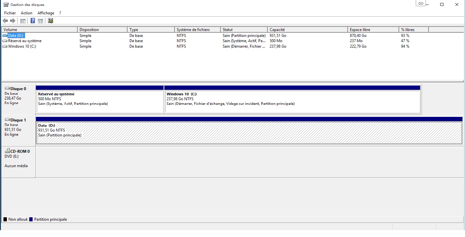Sort by the Espace libre column header
The height and width of the screenshot is (237, 465).
tap(360, 30)
